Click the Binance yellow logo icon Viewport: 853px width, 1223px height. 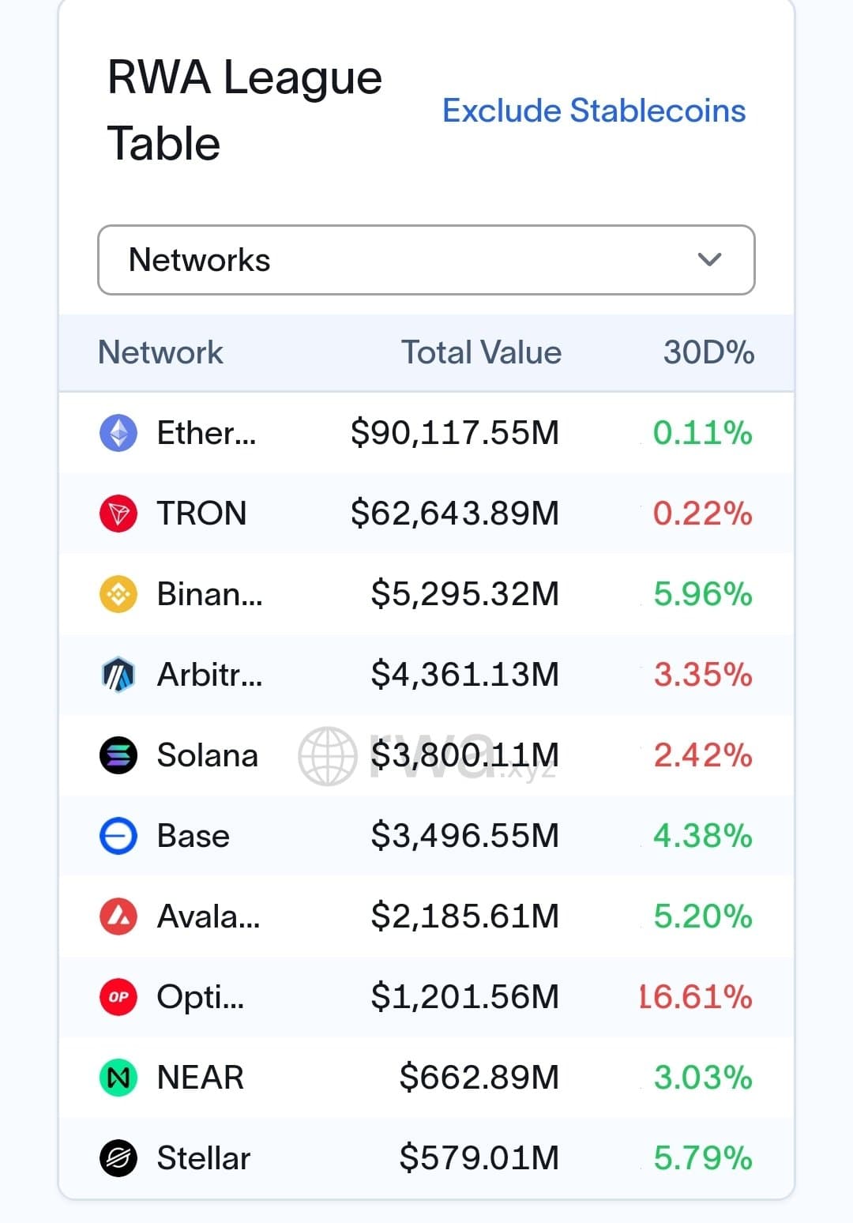click(x=118, y=594)
